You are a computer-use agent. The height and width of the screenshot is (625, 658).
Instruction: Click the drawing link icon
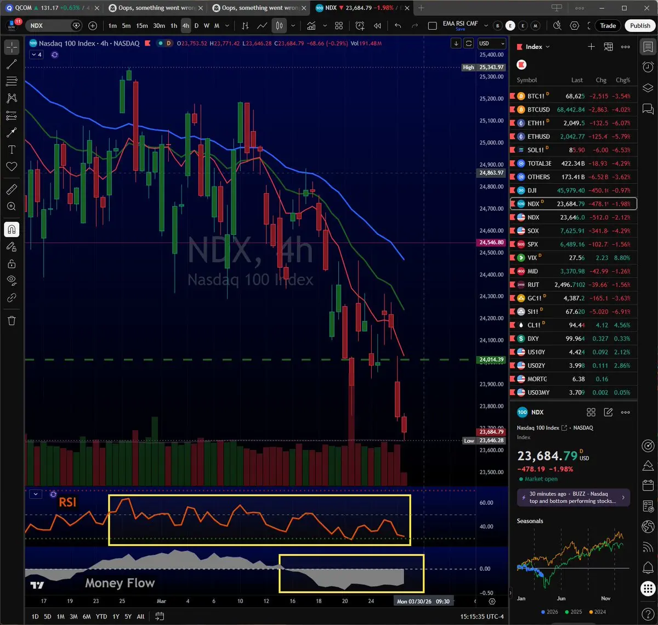click(x=12, y=297)
